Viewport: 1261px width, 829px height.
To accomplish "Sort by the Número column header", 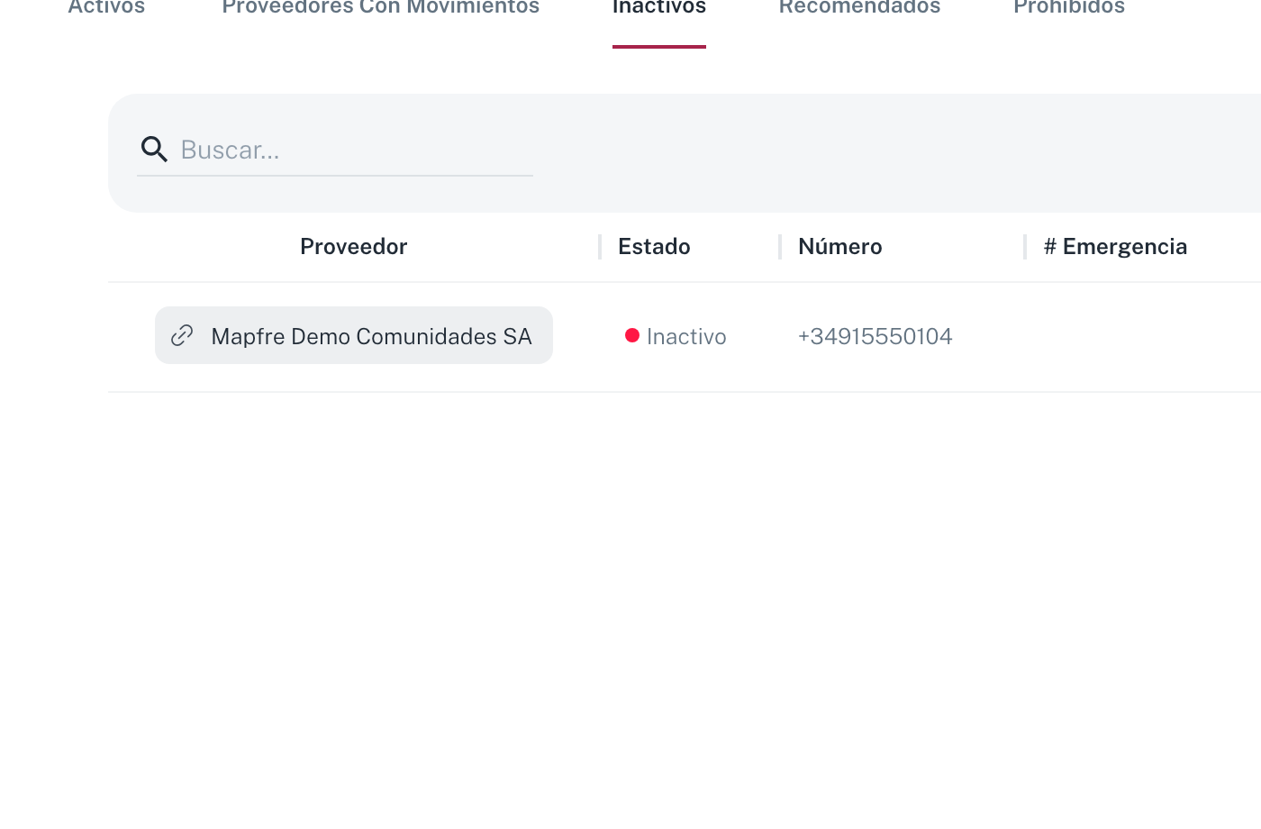I will point(839,246).
